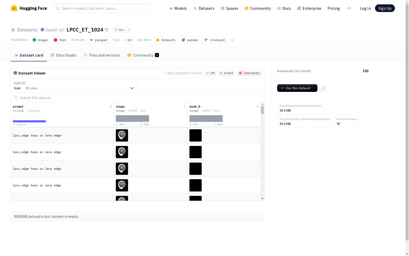Switch to the Dataset card tab
This screenshot has width=409, height=256.
click(29, 55)
